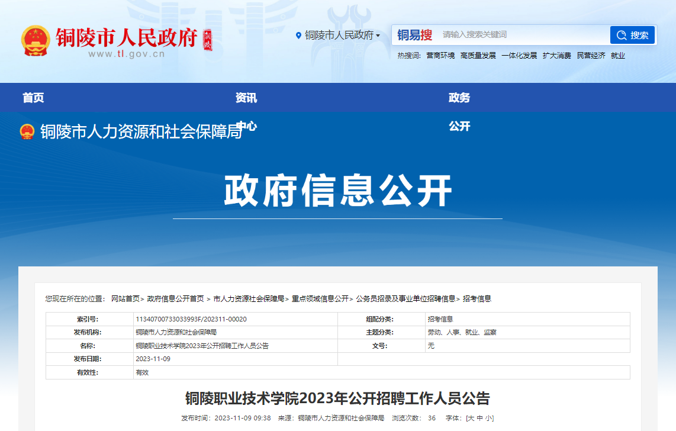Click the search keyword input field
This screenshot has width=676, height=431.
point(524,35)
